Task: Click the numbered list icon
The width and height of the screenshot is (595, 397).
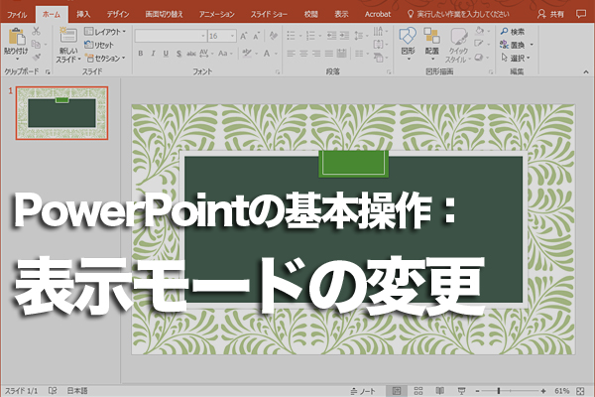Action: [310, 36]
